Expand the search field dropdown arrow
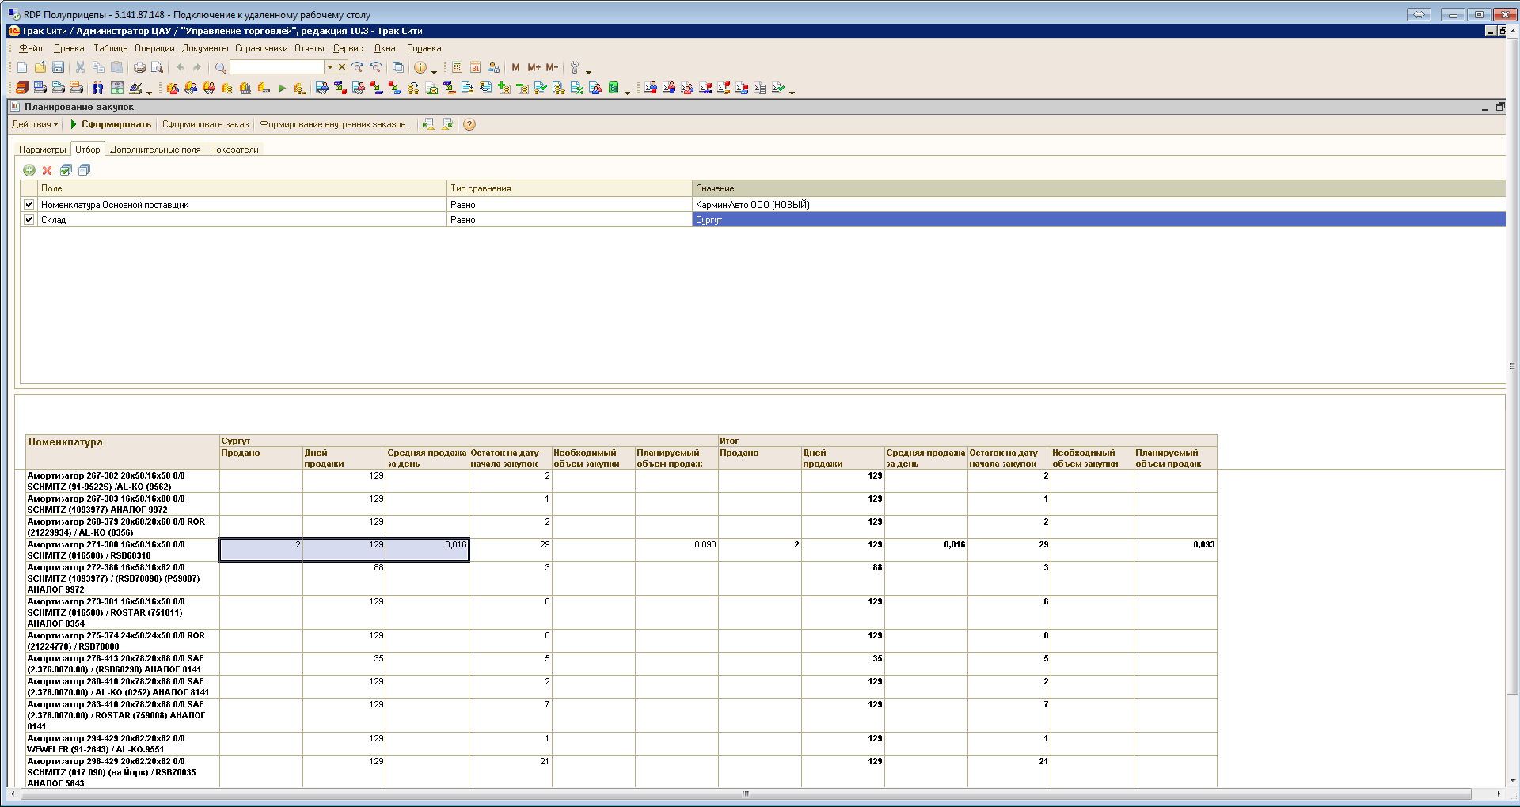 330,67
